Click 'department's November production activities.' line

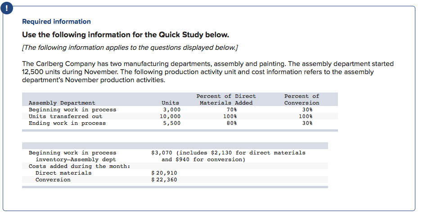(93, 80)
